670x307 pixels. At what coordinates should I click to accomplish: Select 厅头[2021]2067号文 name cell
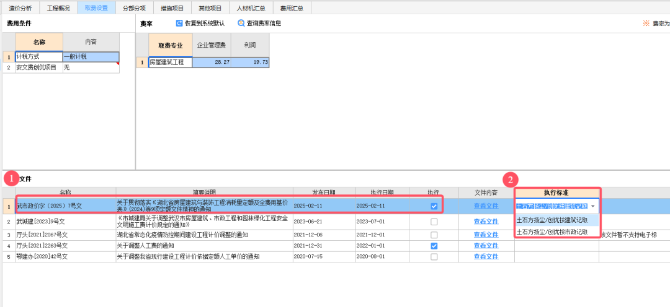65,235
